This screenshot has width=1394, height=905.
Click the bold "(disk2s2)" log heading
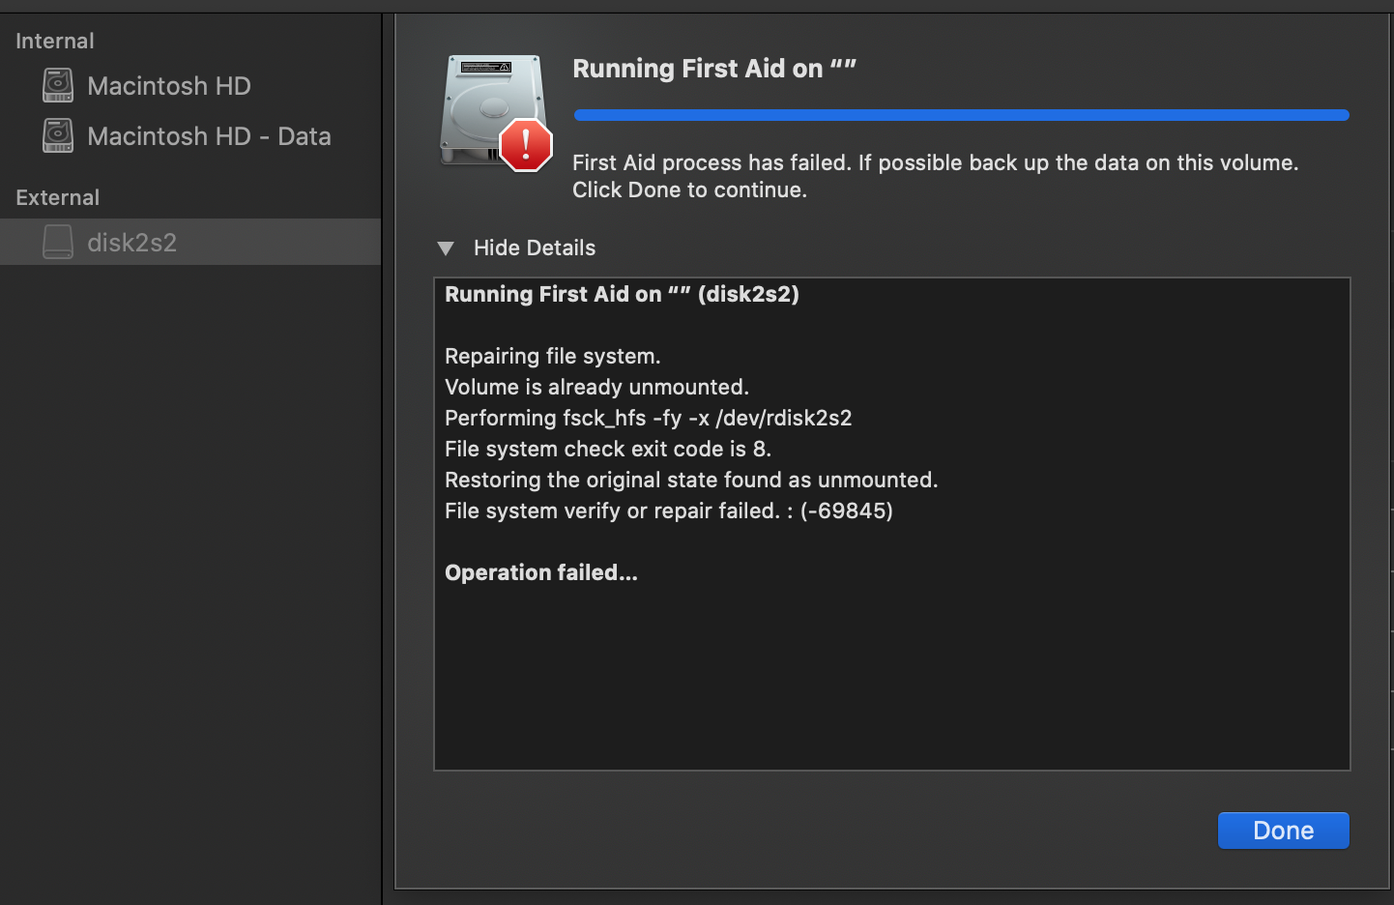point(748,294)
